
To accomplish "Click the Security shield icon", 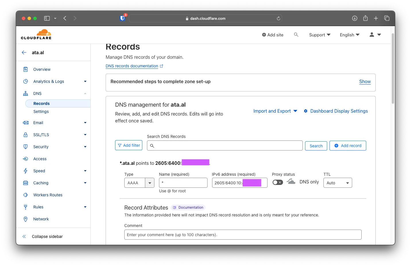I will 26,147.
